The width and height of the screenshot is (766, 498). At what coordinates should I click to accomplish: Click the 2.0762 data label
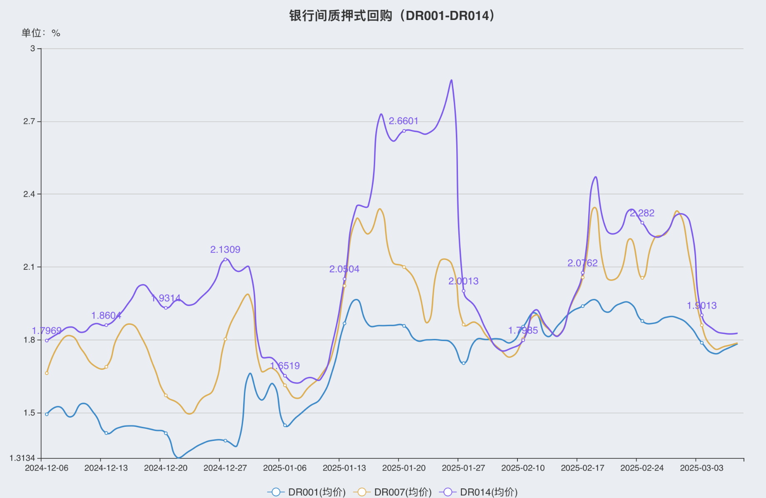[x=582, y=263]
